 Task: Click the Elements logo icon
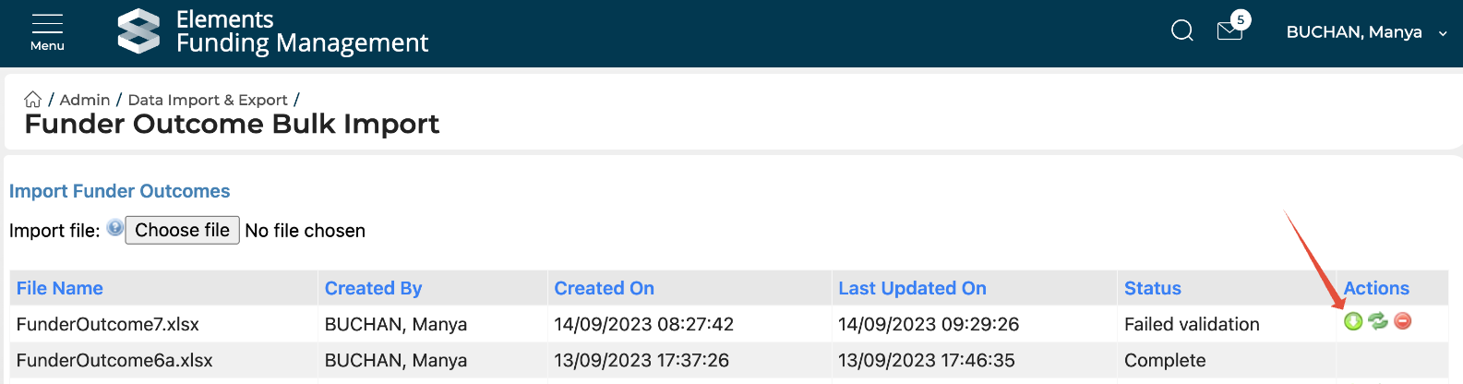pyautogui.click(x=139, y=31)
